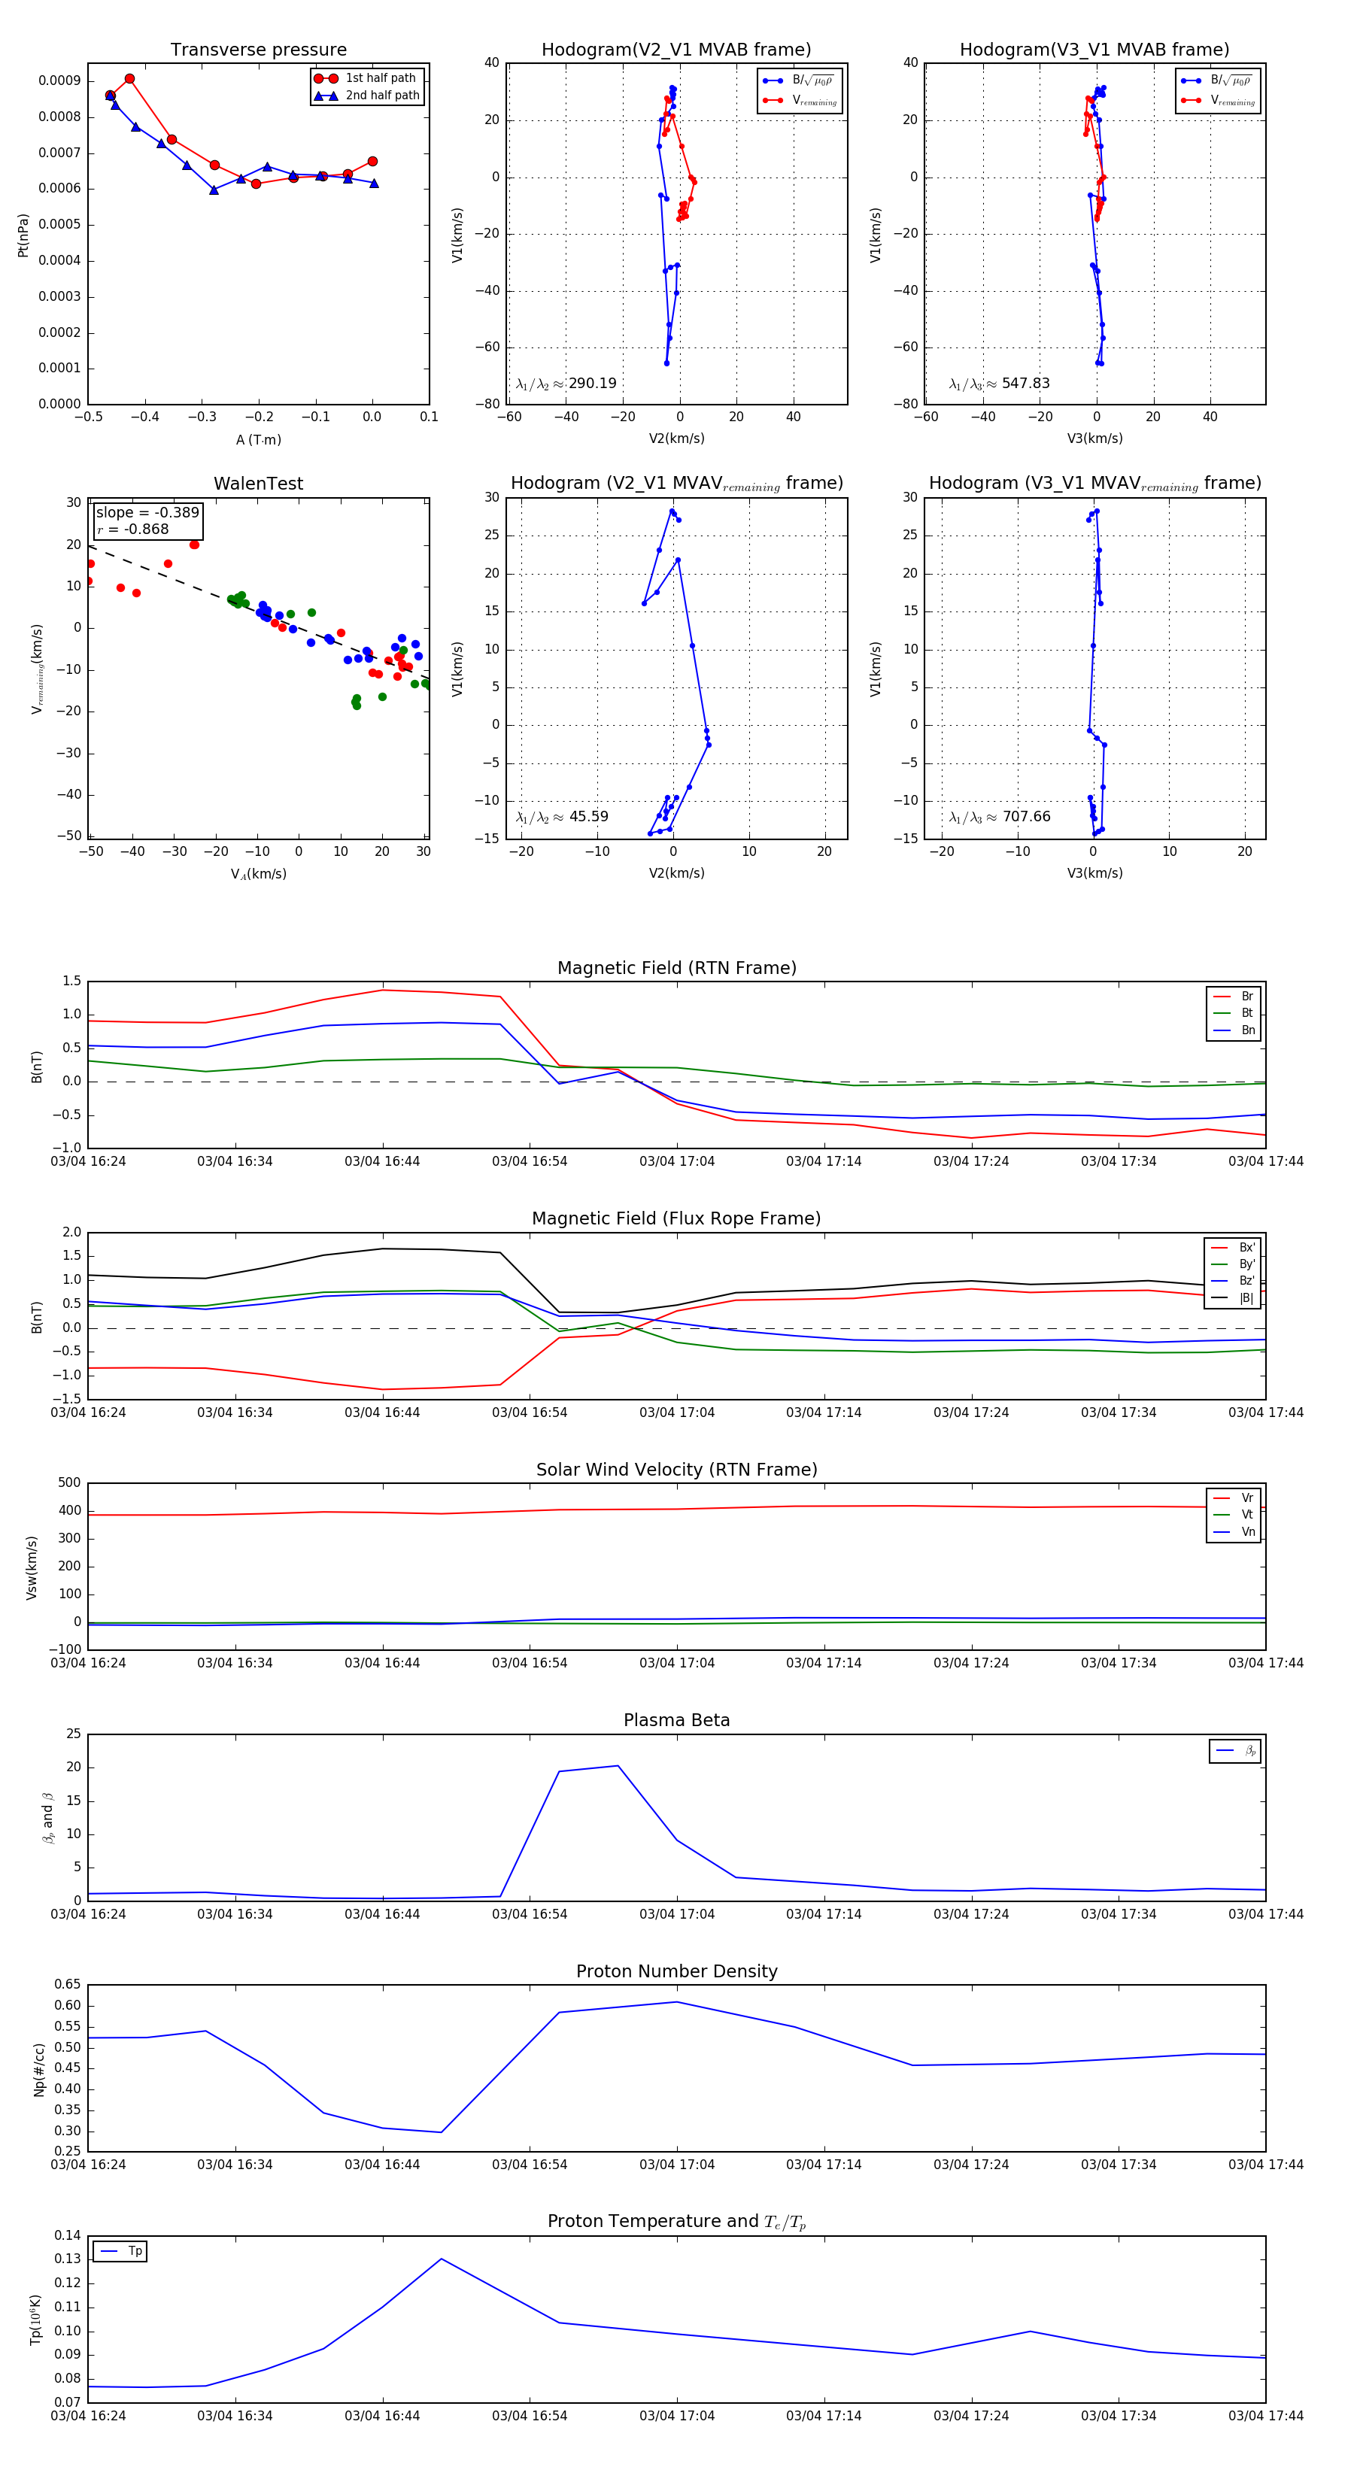
Task: Click the Bt legend entry
Action: [1234, 1014]
